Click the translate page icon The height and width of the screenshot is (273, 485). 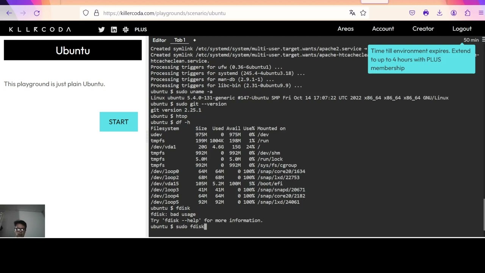coord(352,13)
